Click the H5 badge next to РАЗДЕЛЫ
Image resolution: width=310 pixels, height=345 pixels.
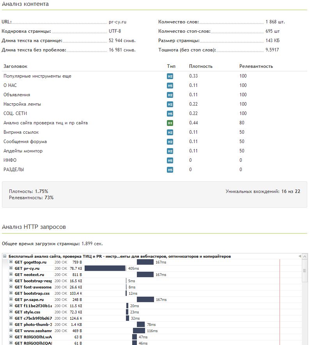click(x=170, y=170)
